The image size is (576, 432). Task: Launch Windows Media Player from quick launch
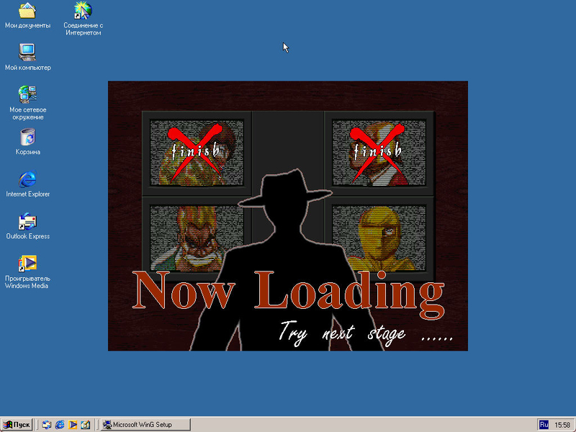point(73,425)
